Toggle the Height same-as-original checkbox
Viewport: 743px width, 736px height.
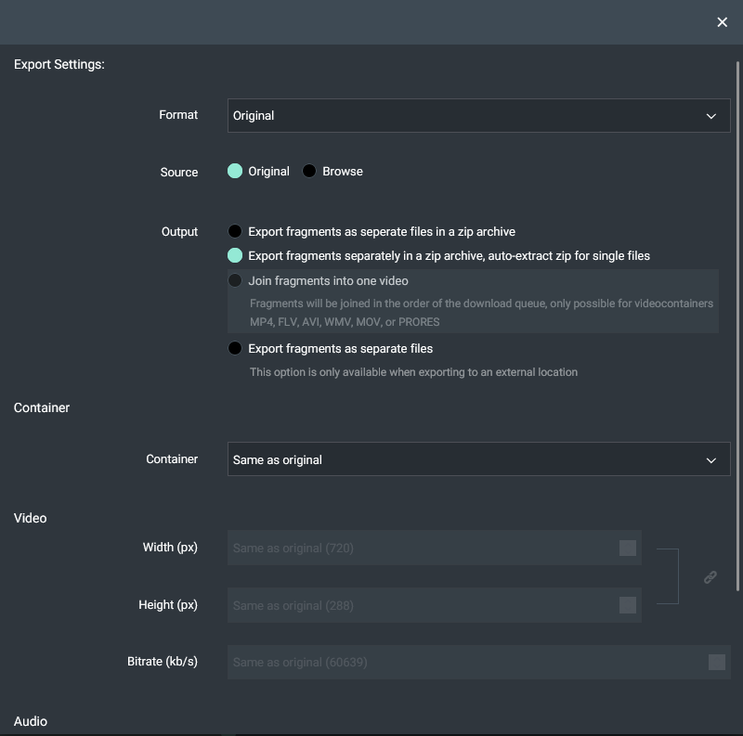(628, 605)
